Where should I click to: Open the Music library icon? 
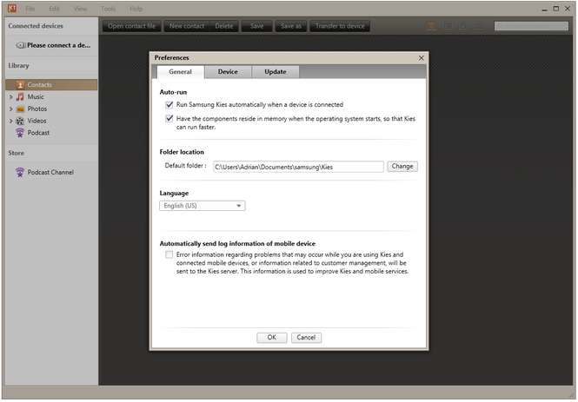pyautogui.click(x=20, y=97)
